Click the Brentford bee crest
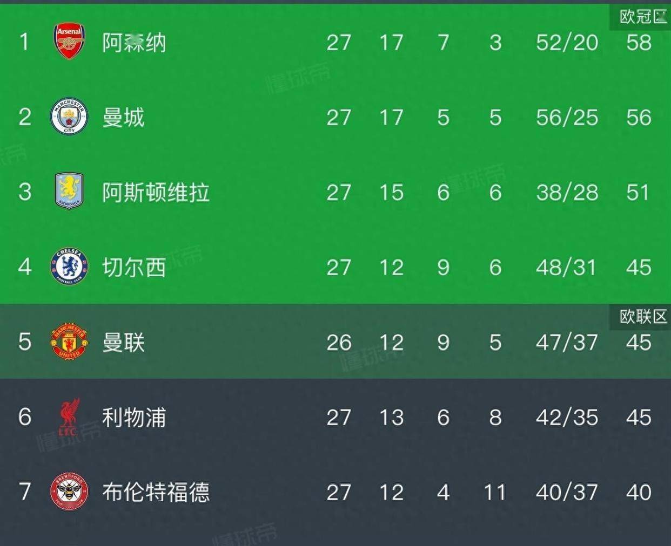 69,492
